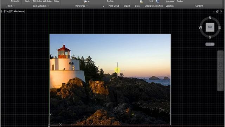Viewport: 225px width, 127px height.
Task: Launch the ReCap button
Action: pyautogui.click(x=110, y=1)
